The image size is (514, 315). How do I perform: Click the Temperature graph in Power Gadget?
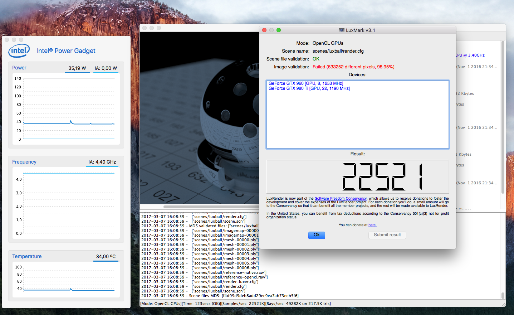coord(69,278)
